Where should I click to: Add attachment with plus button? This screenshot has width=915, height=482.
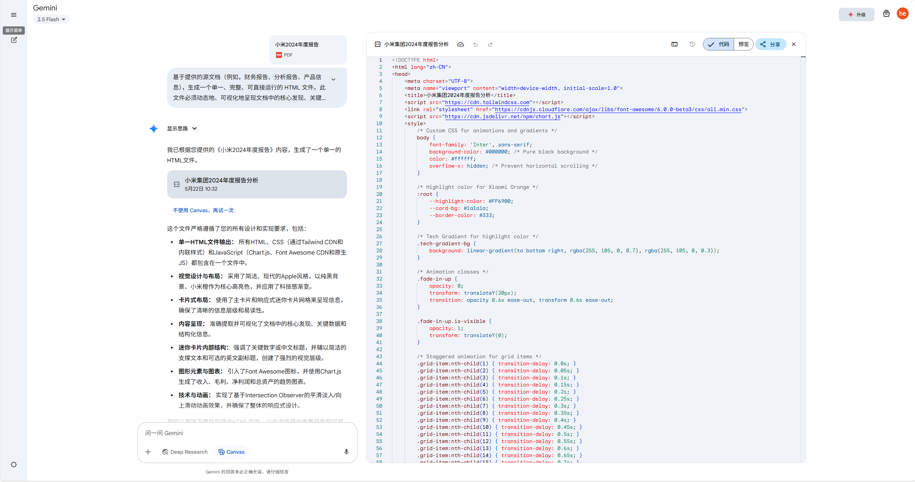[148, 452]
